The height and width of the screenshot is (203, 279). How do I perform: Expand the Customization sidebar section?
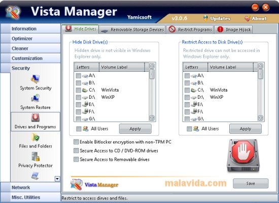click(30, 58)
